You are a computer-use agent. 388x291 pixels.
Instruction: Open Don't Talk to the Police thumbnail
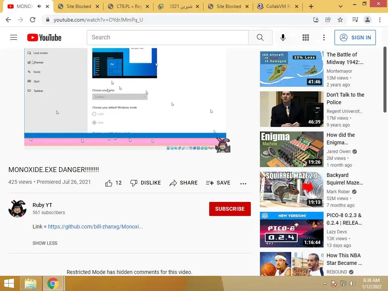(291, 109)
